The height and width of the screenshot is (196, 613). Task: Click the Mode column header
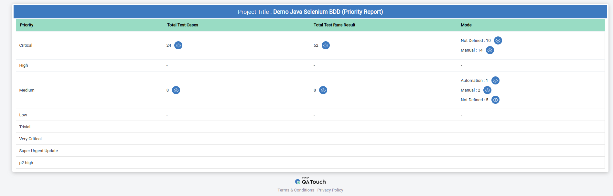tap(466, 25)
